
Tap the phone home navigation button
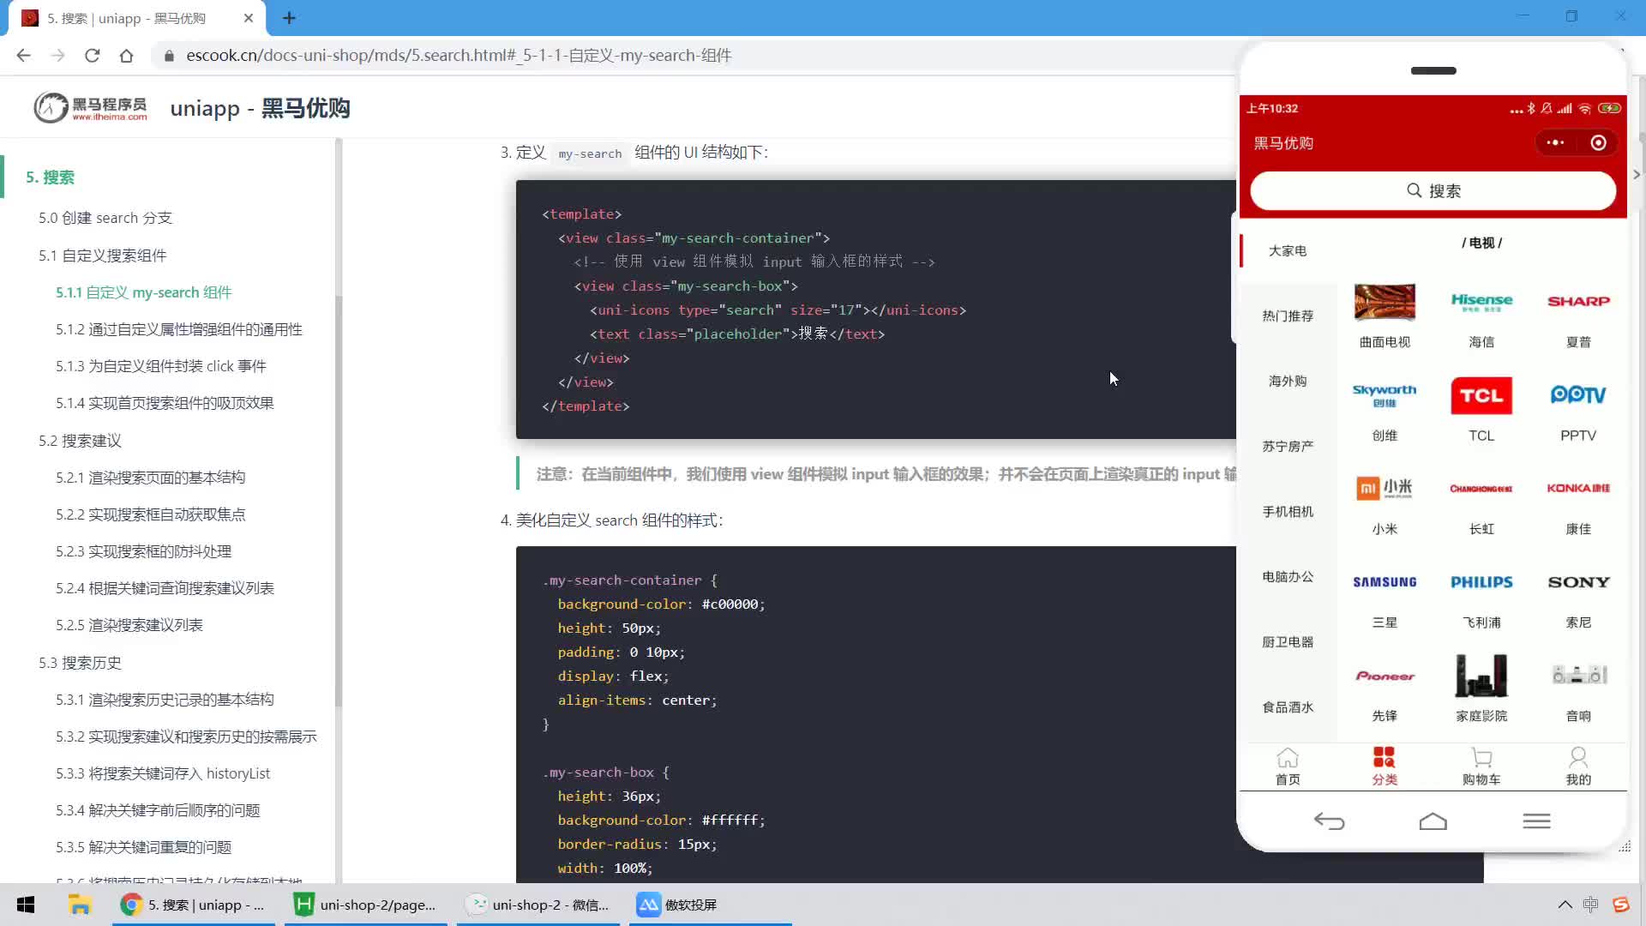pos(1433,821)
